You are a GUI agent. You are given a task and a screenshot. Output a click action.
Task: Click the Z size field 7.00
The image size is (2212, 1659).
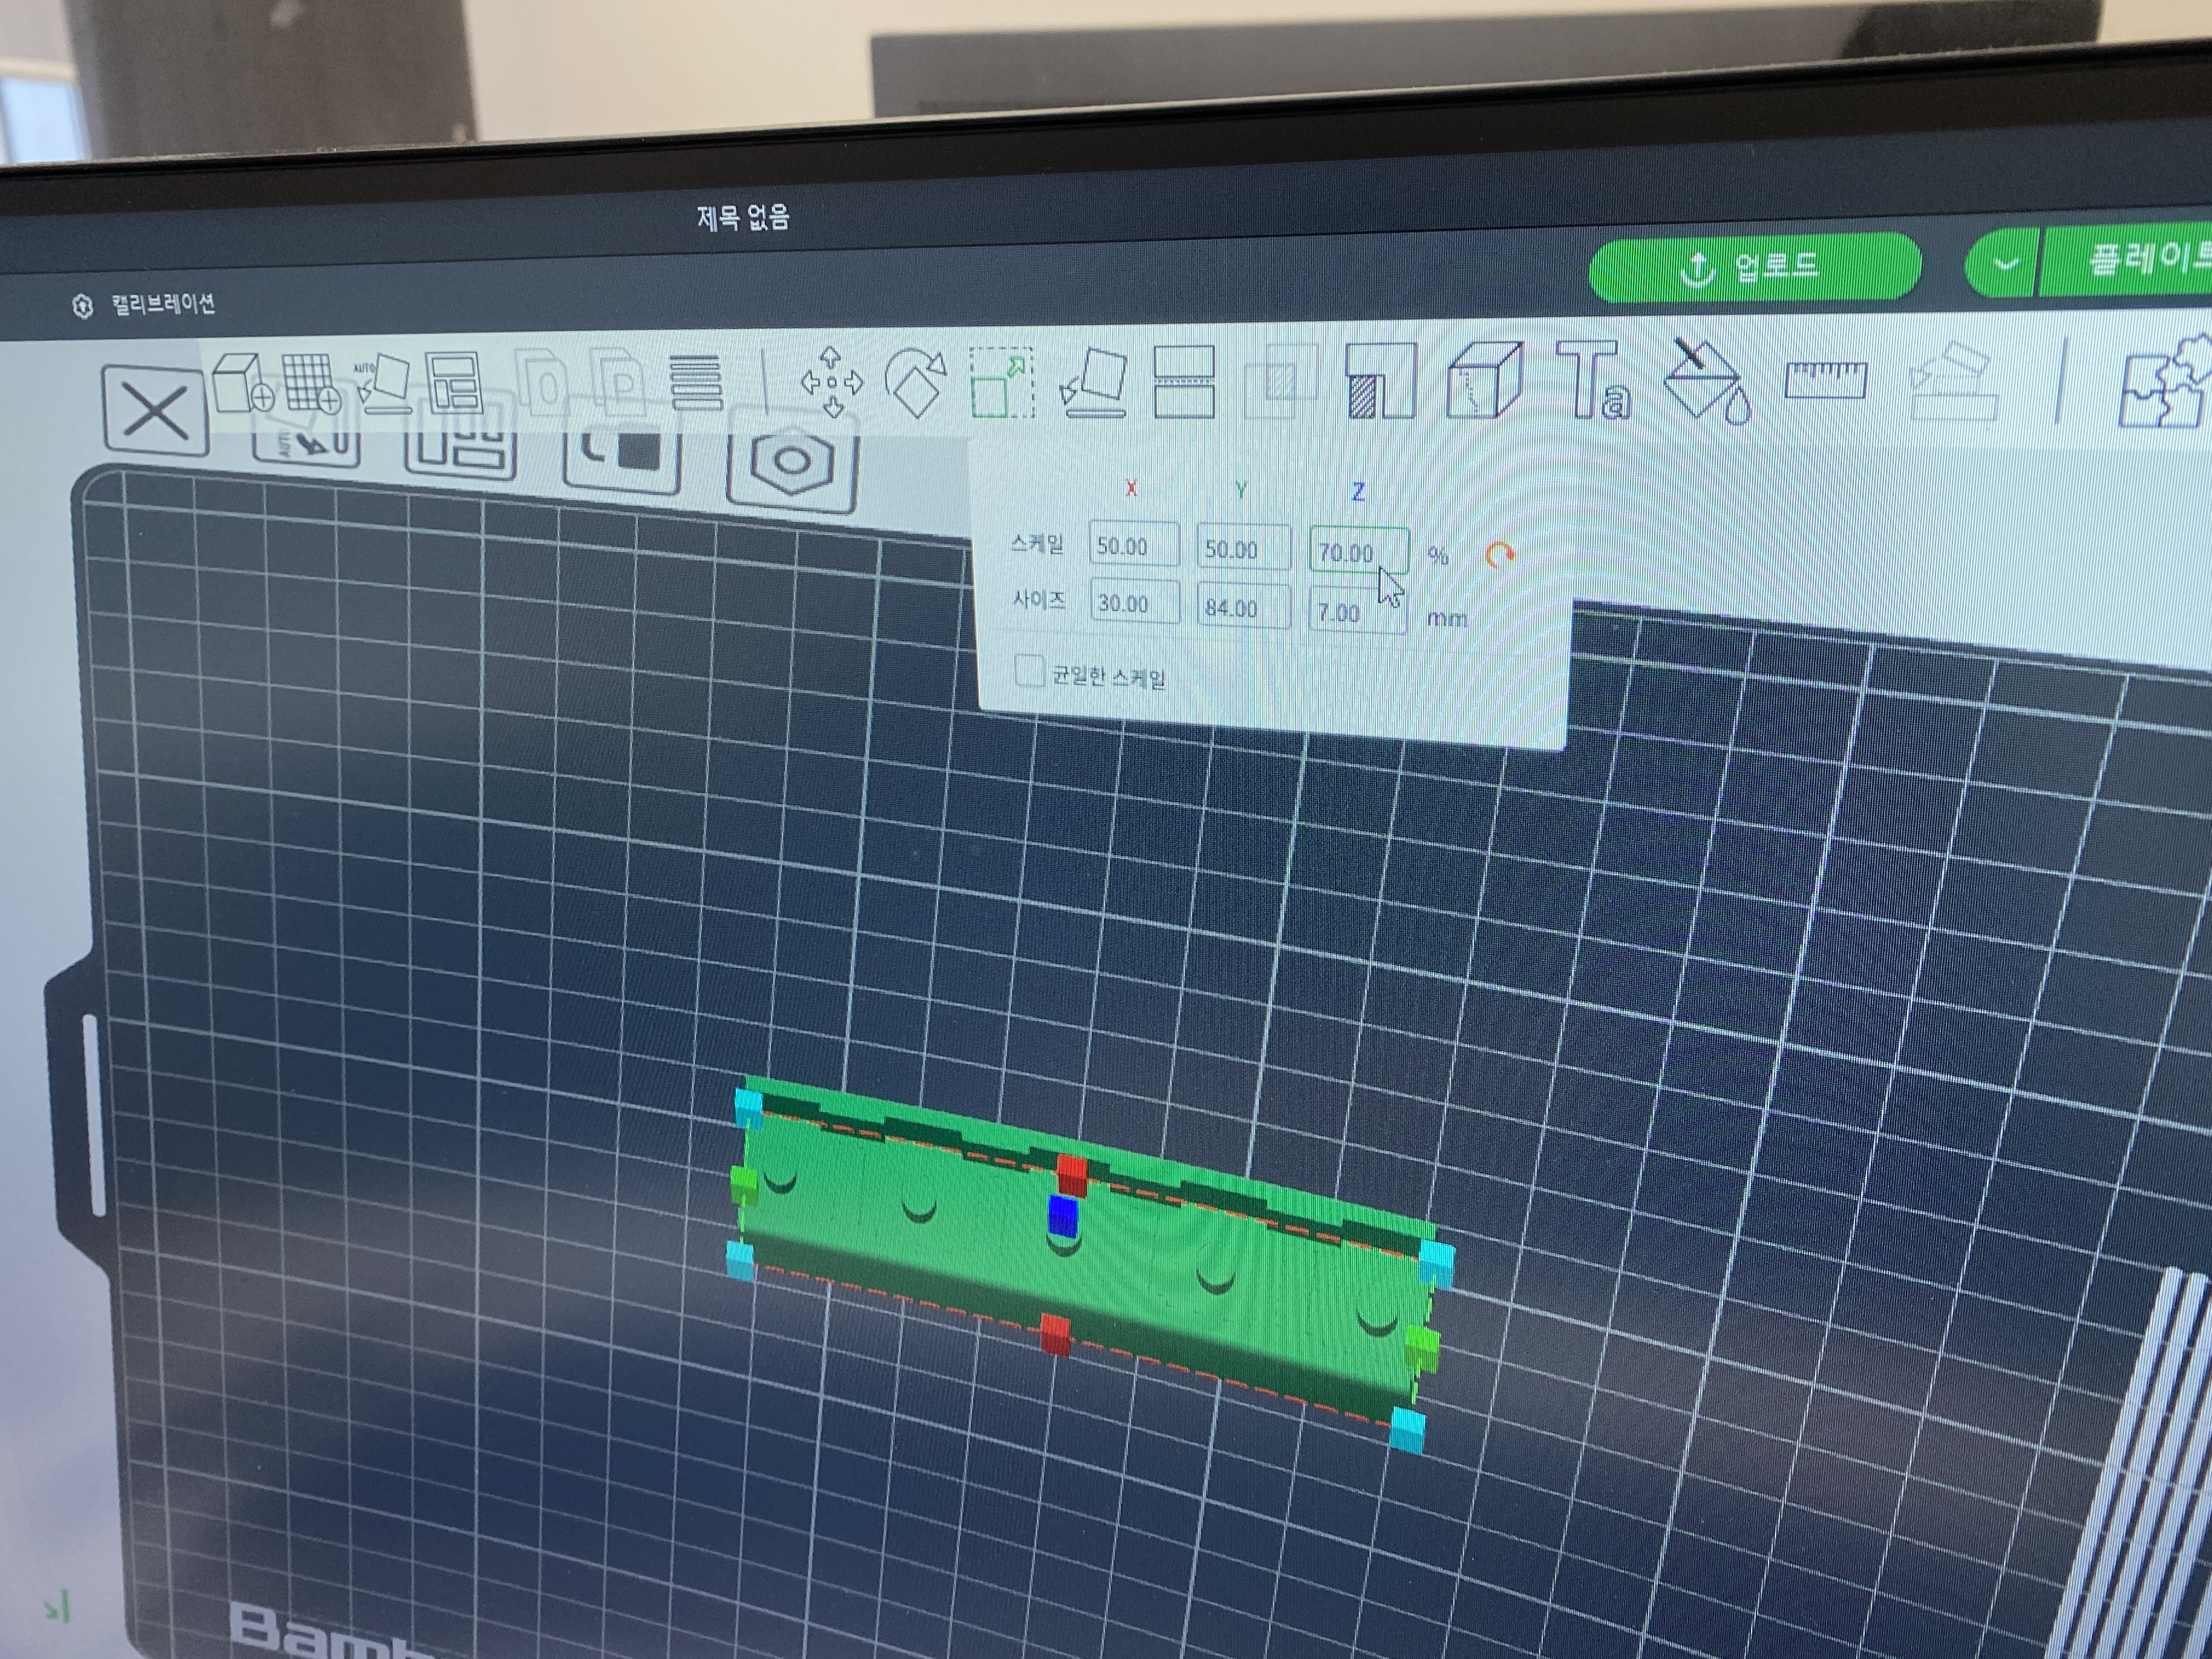tap(1357, 611)
